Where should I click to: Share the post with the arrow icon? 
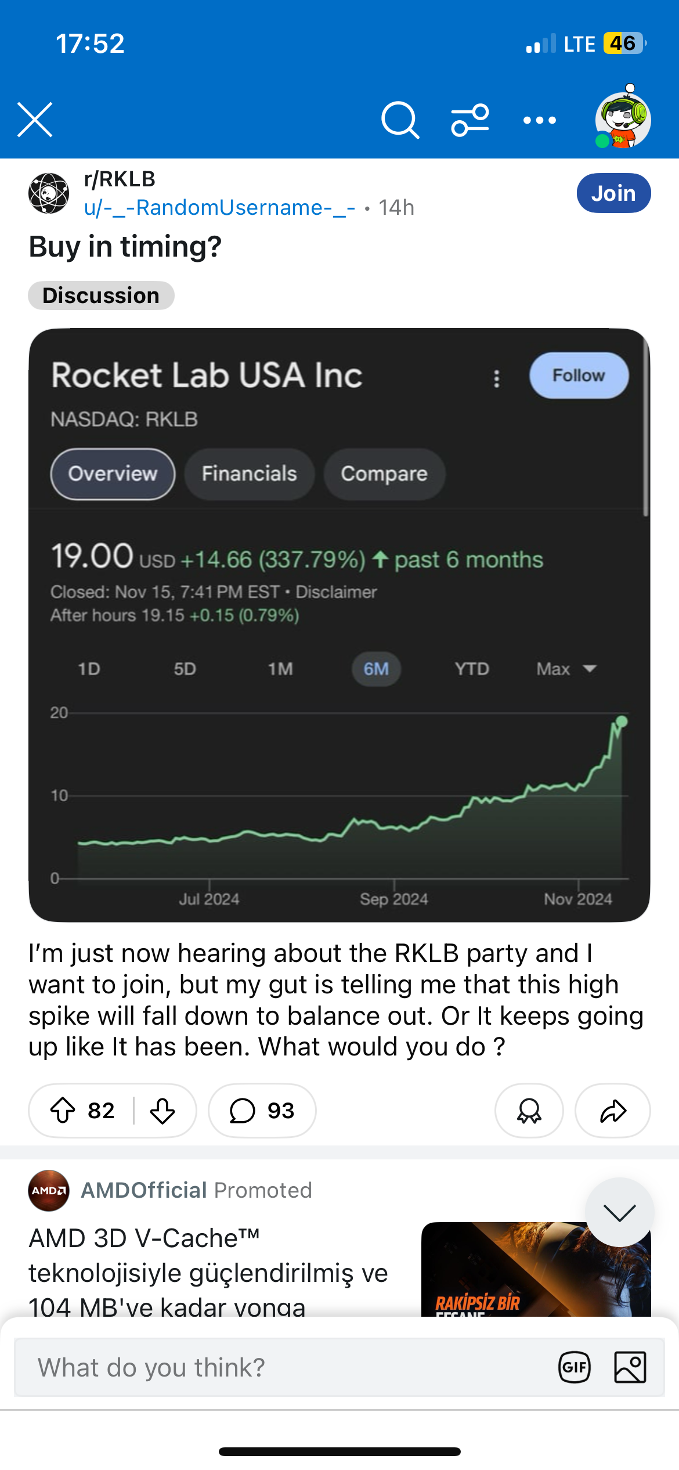613,1111
